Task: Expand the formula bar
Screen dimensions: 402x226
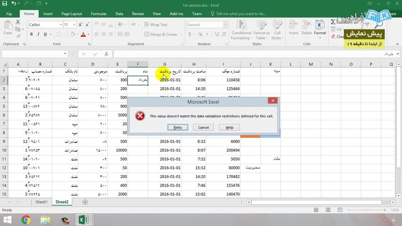Action: coord(397,54)
